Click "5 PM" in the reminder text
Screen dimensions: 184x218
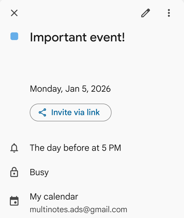click(111, 148)
